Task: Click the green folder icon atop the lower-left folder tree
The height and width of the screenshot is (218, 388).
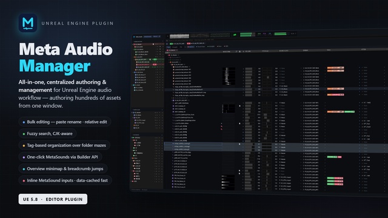Action: pyautogui.click(x=133, y=137)
